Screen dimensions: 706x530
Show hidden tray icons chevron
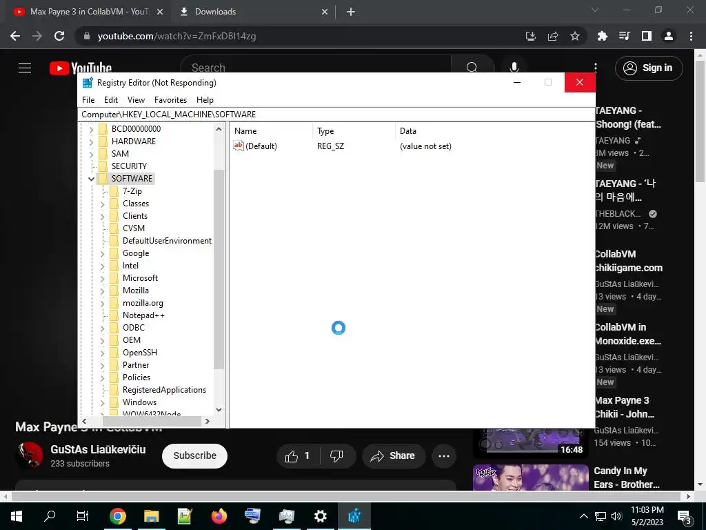click(583, 516)
